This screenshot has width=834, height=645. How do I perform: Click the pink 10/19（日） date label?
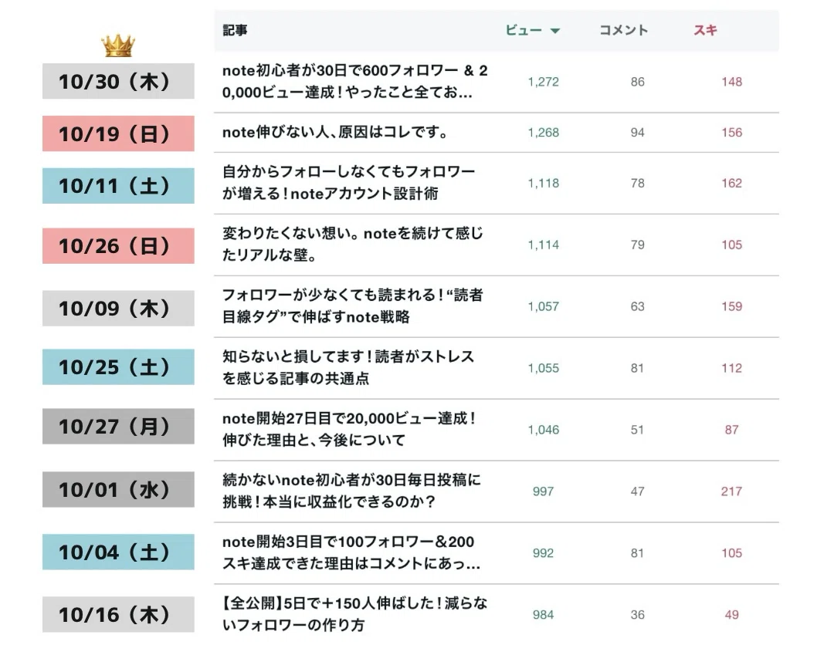118,133
